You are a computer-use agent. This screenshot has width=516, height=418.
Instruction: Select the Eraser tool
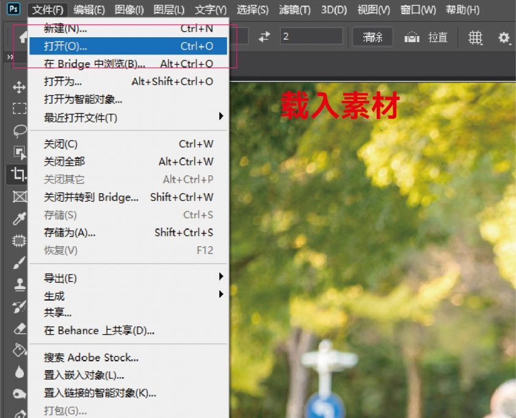[20, 329]
